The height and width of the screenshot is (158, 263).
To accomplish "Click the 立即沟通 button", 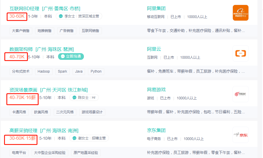I will (x=71, y=56).
